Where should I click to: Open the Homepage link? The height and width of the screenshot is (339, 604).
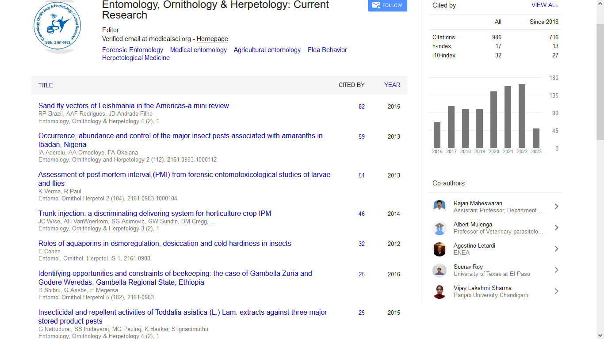tap(212, 39)
